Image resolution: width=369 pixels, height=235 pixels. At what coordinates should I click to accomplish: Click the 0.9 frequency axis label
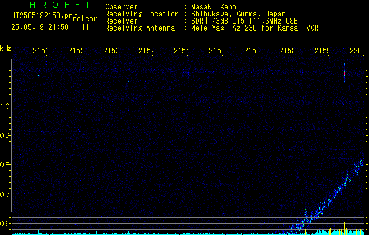[x=4, y=136]
